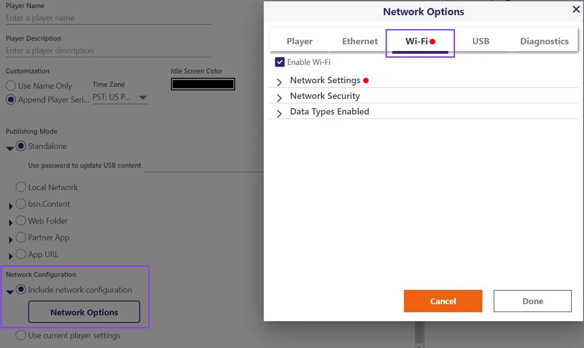Viewport: 584px width, 348px height.
Task: Pick the black Idle Screen Color swatch
Action: click(203, 84)
